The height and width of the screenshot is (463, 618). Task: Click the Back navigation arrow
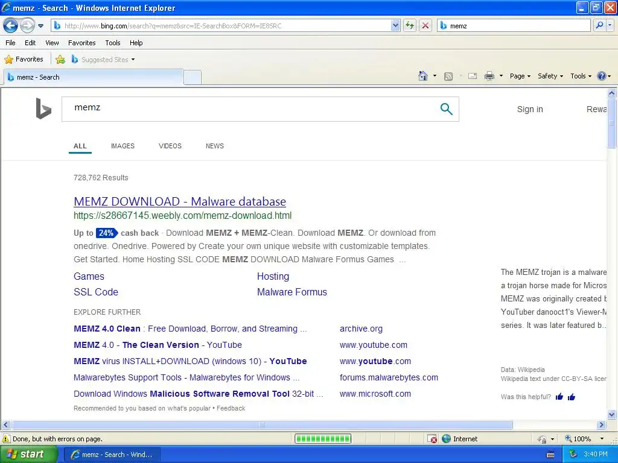(x=11, y=26)
